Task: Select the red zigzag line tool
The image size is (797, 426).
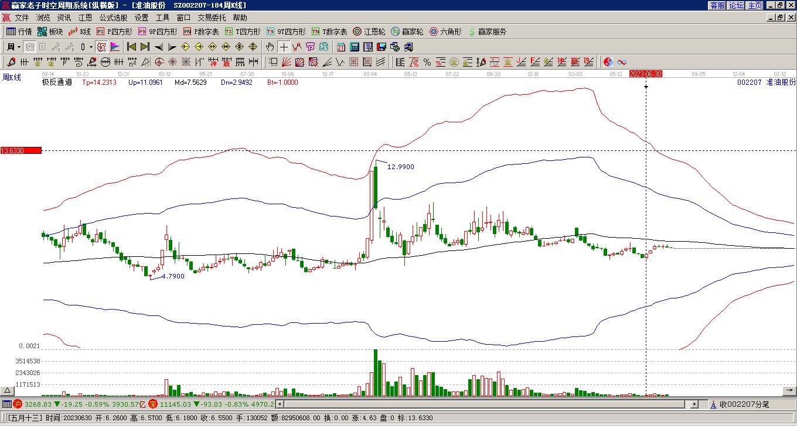Action: [297, 47]
